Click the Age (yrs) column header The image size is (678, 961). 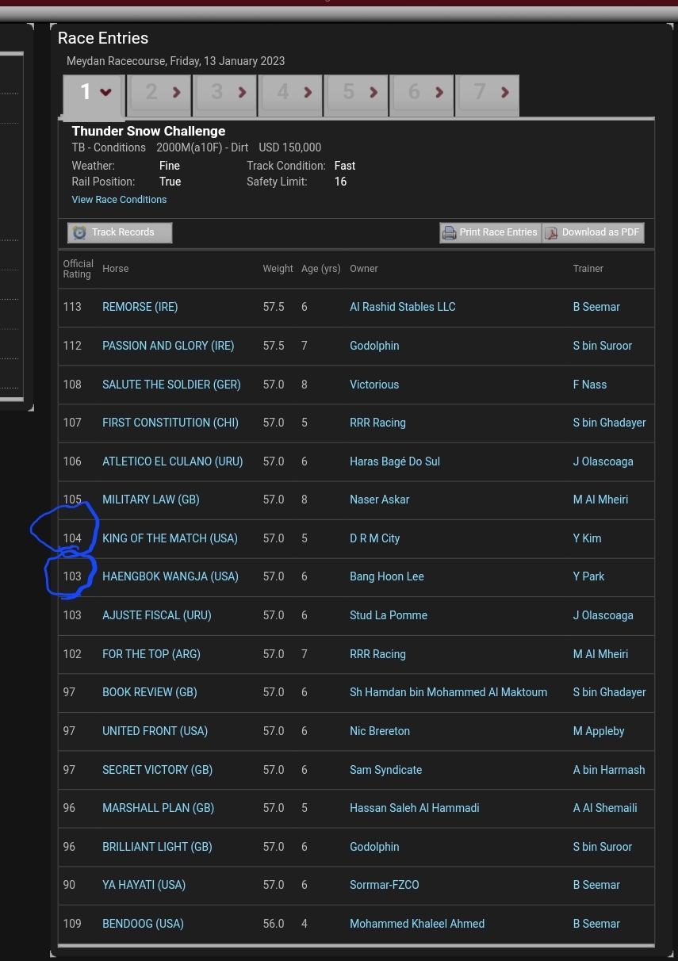(x=321, y=269)
